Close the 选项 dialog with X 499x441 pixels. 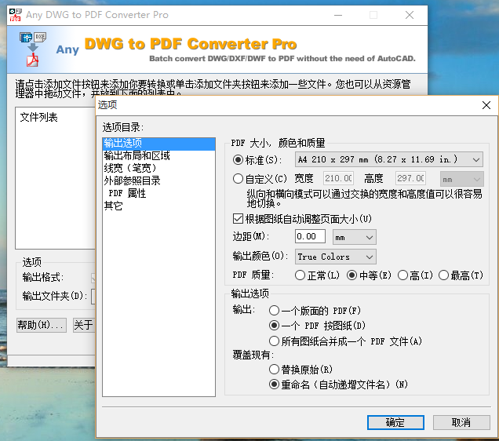(486, 105)
